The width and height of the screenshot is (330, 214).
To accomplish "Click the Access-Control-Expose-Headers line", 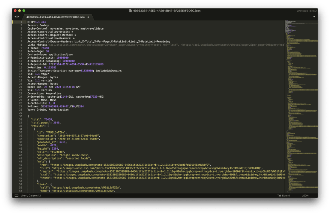I will pyautogui.click(x=99, y=42).
